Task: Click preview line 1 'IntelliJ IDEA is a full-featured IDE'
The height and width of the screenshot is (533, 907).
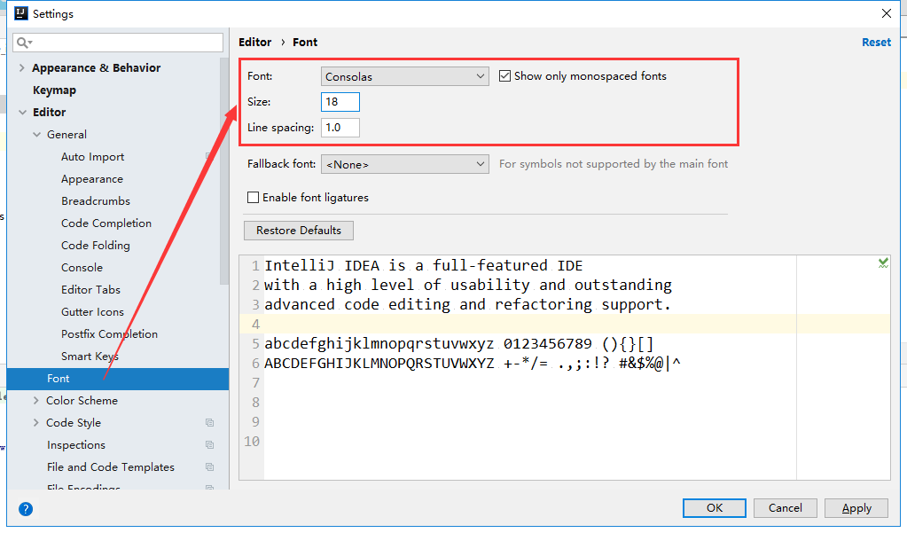Action: pyautogui.click(x=424, y=266)
